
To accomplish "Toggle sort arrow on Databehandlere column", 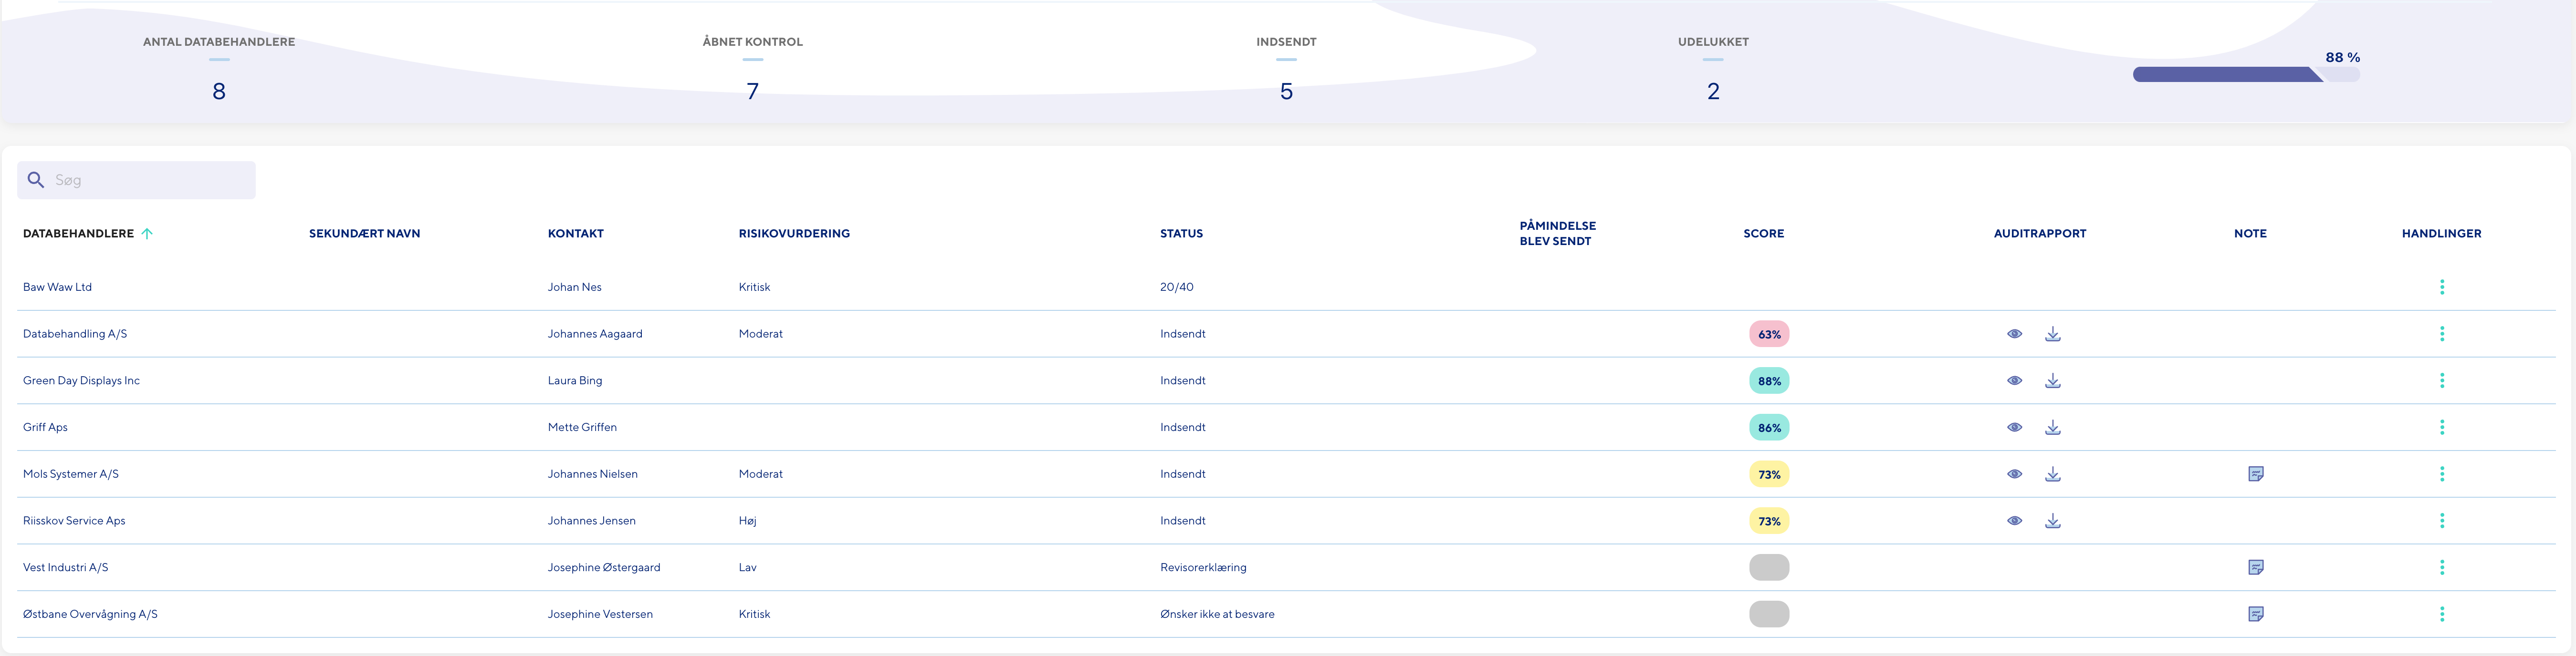I will pyautogui.click(x=147, y=234).
